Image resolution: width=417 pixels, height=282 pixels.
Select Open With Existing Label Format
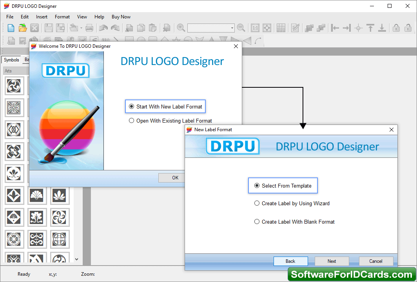coord(170,121)
